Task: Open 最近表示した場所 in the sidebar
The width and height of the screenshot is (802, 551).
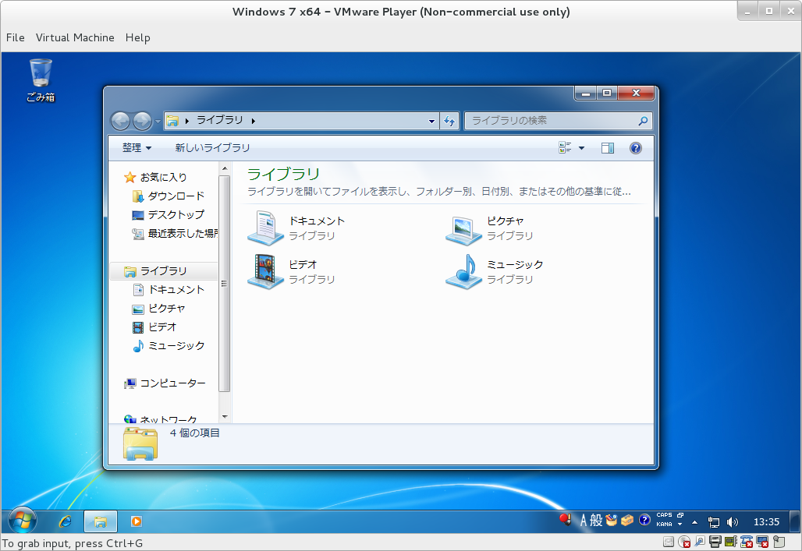Action: (x=175, y=234)
